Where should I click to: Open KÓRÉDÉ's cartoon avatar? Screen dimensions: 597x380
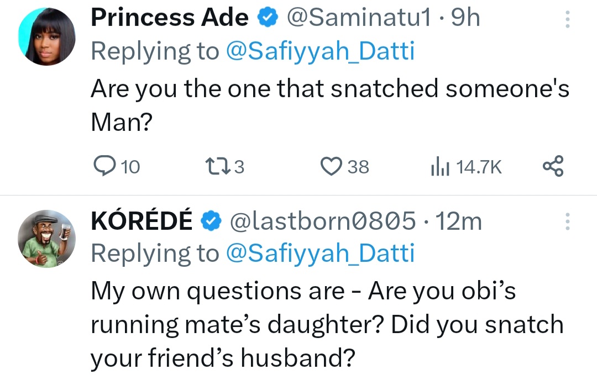pyautogui.click(x=46, y=238)
